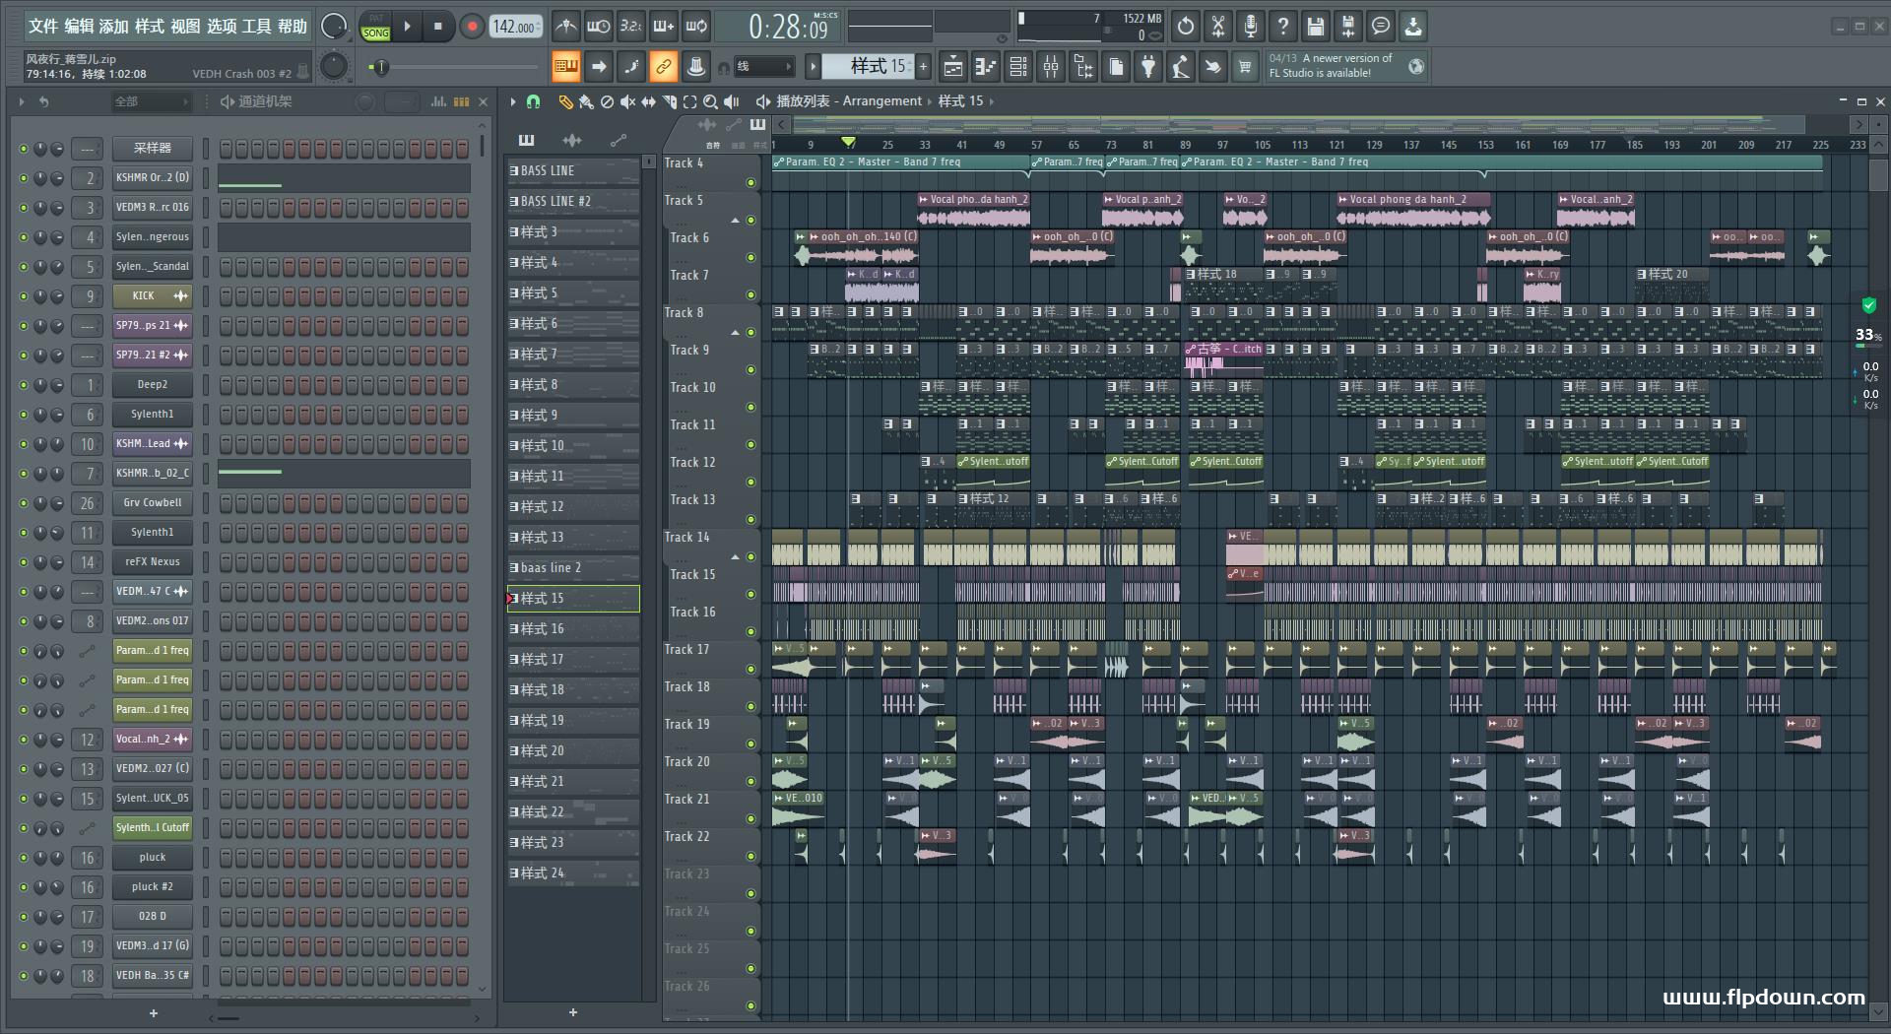Toggle loop recording icon
1891x1034 pixels.
coord(695,27)
